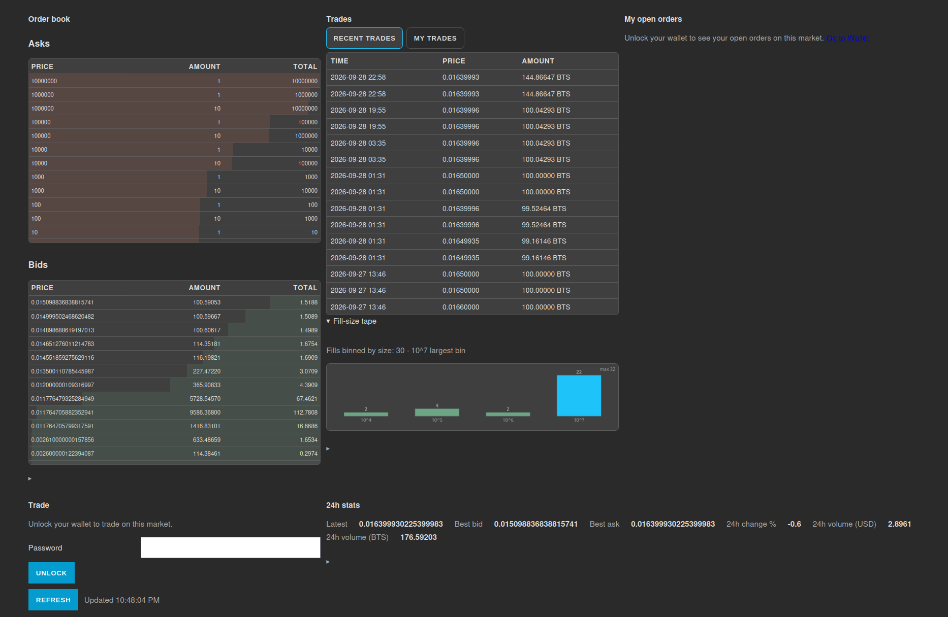This screenshot has width=948, height=617.
Task: Click 24h volume BTS value 176.59203
Action: (419, 537)
